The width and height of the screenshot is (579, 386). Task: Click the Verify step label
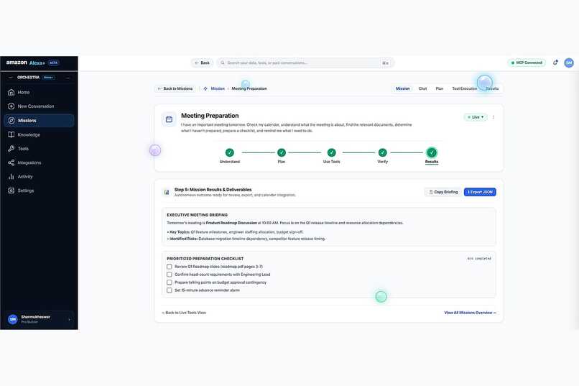click(x=383, y=162)
